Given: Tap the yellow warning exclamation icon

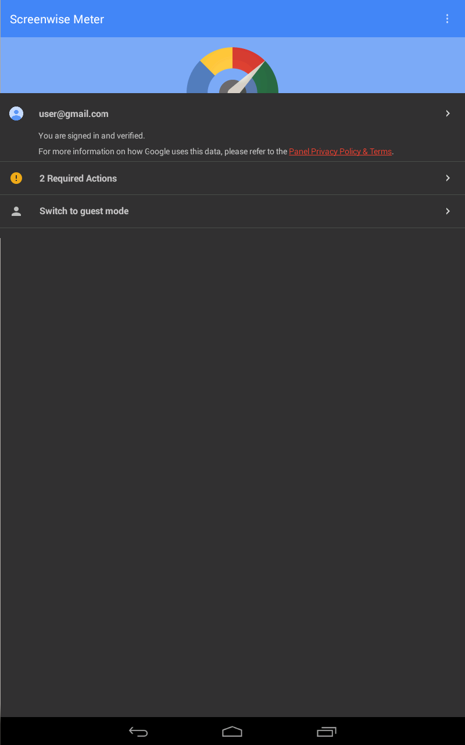Looking at the screenshot, I should (x=16, y=178).
